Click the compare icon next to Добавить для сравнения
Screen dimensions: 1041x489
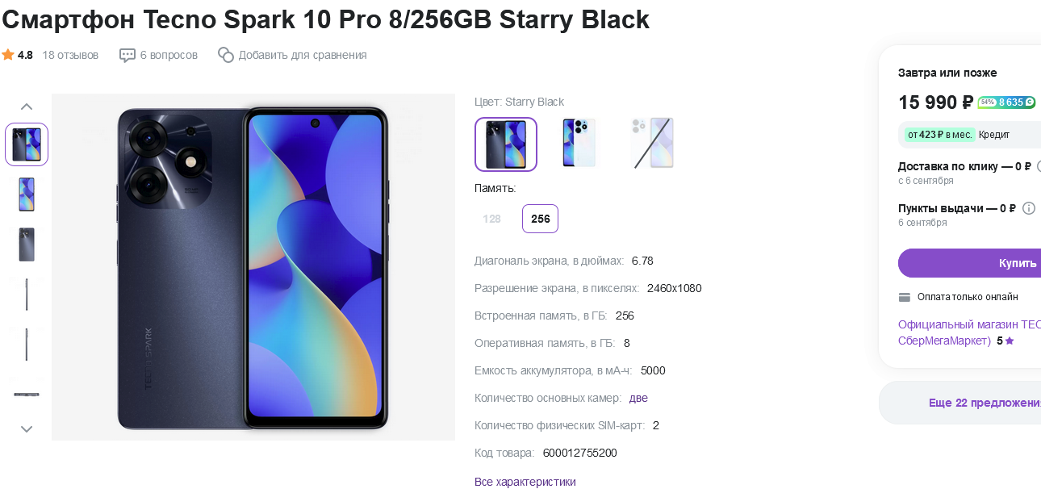pos(226,55)
